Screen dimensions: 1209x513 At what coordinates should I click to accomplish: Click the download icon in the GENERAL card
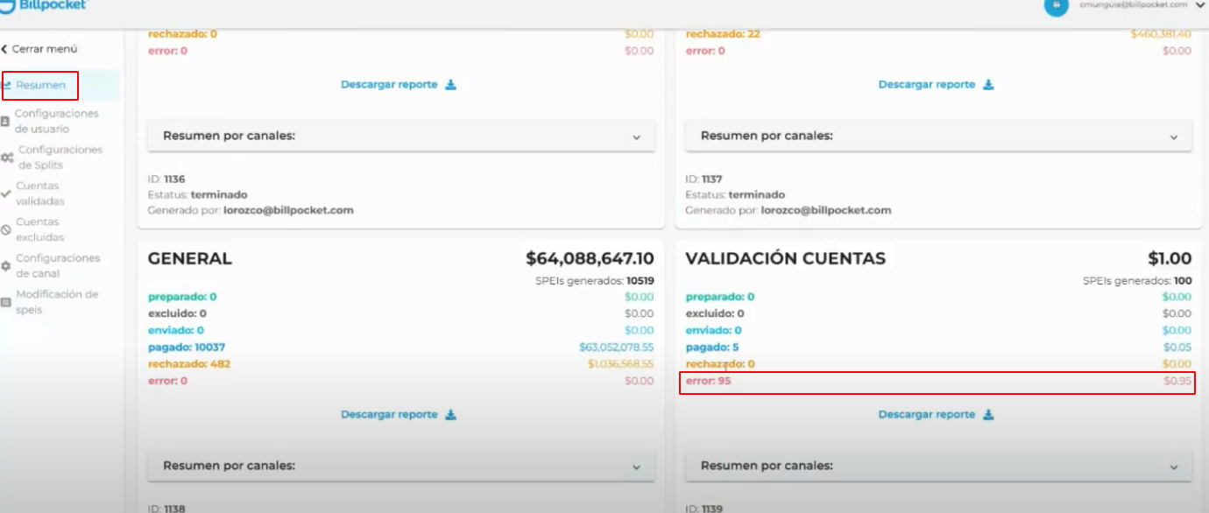click(x=450, y=415)
